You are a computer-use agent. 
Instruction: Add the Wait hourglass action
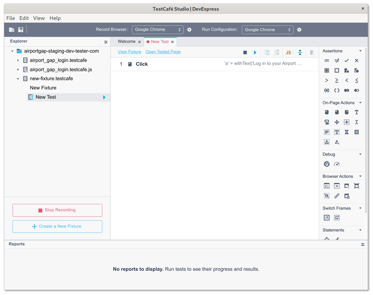click(x=347, y=132)
